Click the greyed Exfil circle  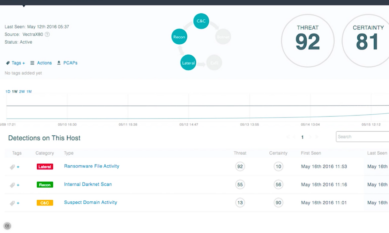214,63
